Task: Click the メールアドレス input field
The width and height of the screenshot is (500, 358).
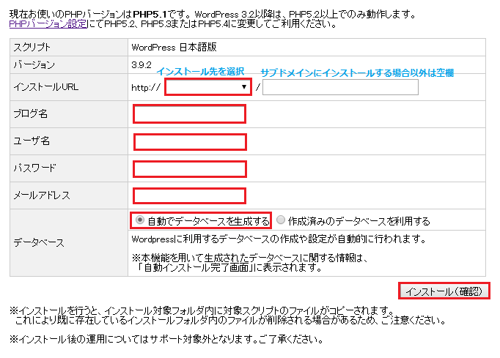Action: [x=189, y=195]
